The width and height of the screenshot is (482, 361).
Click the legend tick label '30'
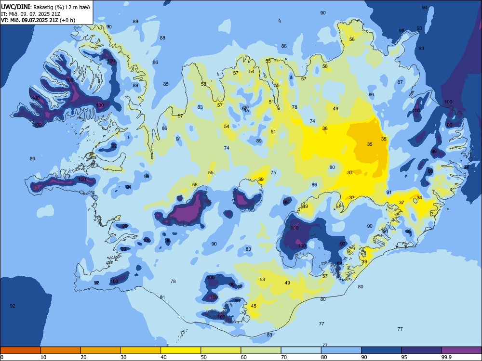pyautogui.click(x=123, y=357)
